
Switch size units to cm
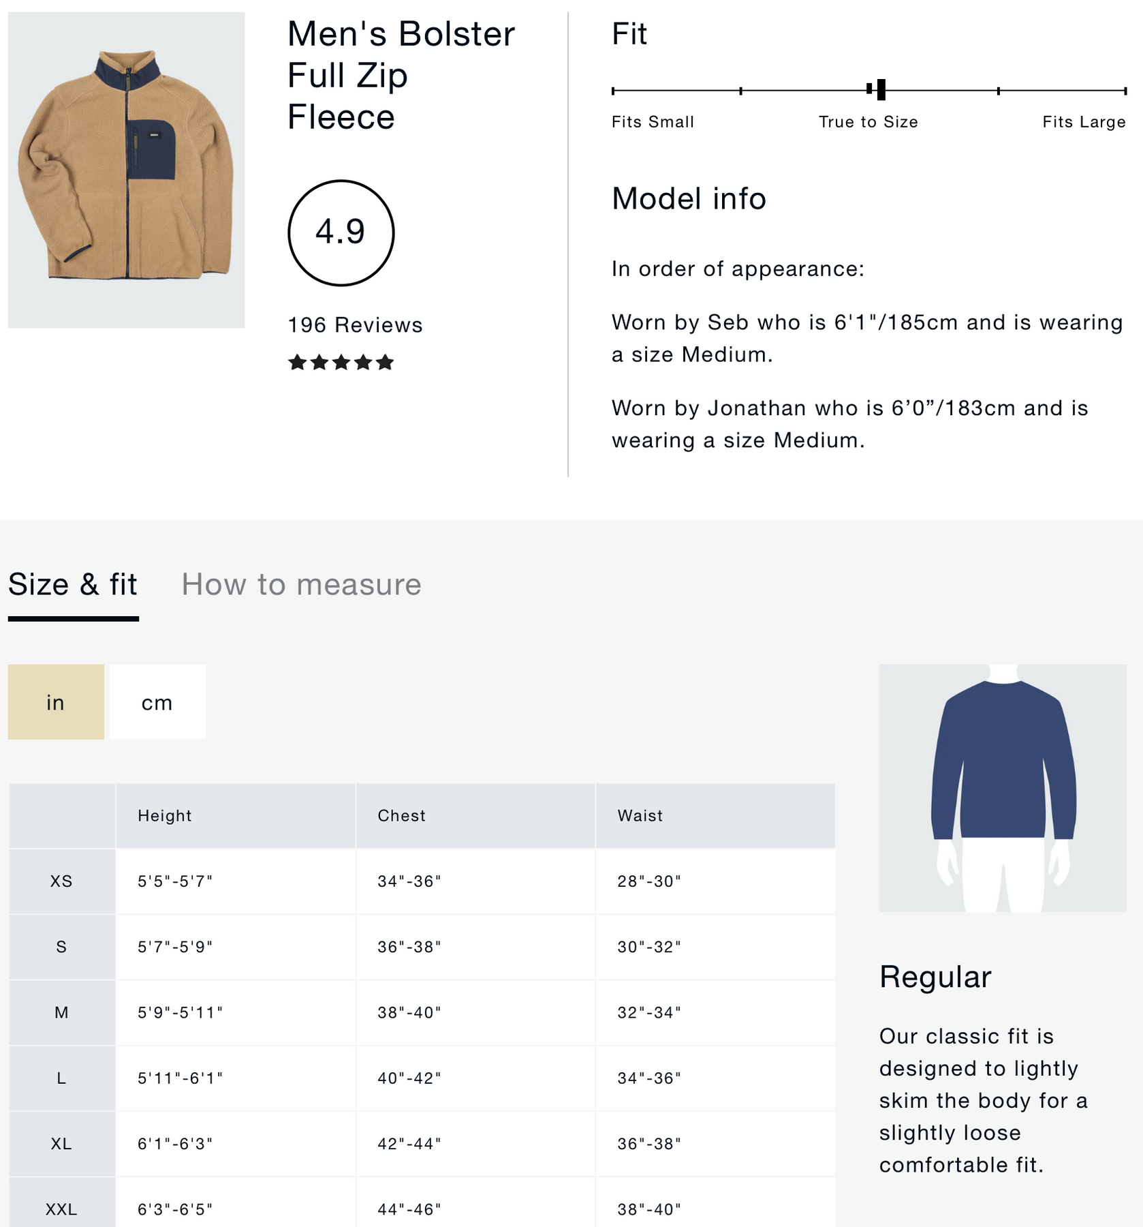point(157,702)
